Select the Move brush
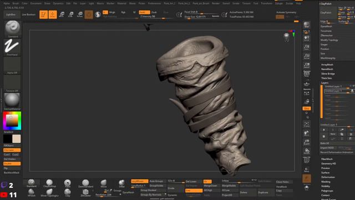 104,183
